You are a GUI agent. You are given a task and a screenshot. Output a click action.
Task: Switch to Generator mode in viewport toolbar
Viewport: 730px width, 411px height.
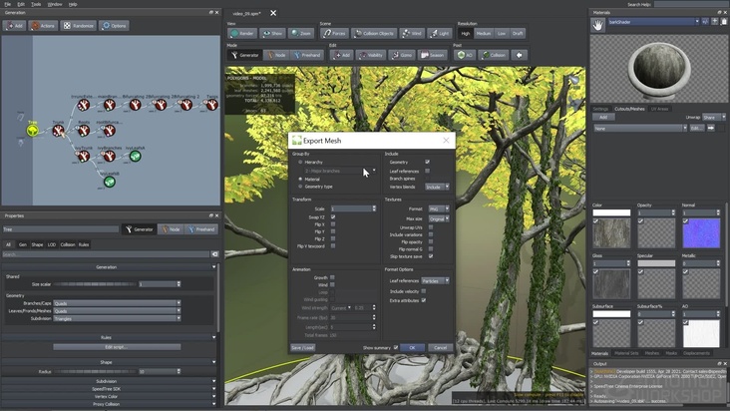point(245,55)
